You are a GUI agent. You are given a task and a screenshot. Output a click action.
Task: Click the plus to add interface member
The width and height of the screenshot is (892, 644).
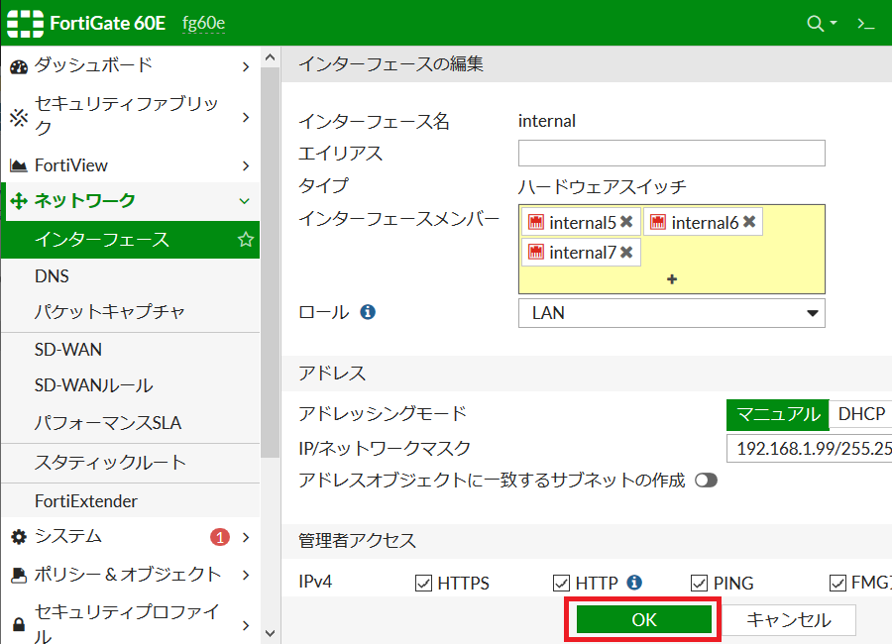pos(672,278)
